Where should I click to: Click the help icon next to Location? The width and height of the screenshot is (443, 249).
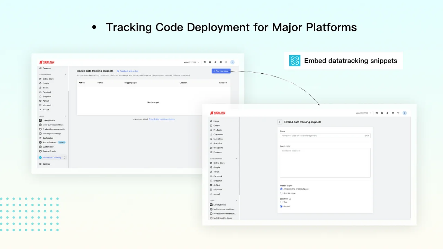click(290, 199)
